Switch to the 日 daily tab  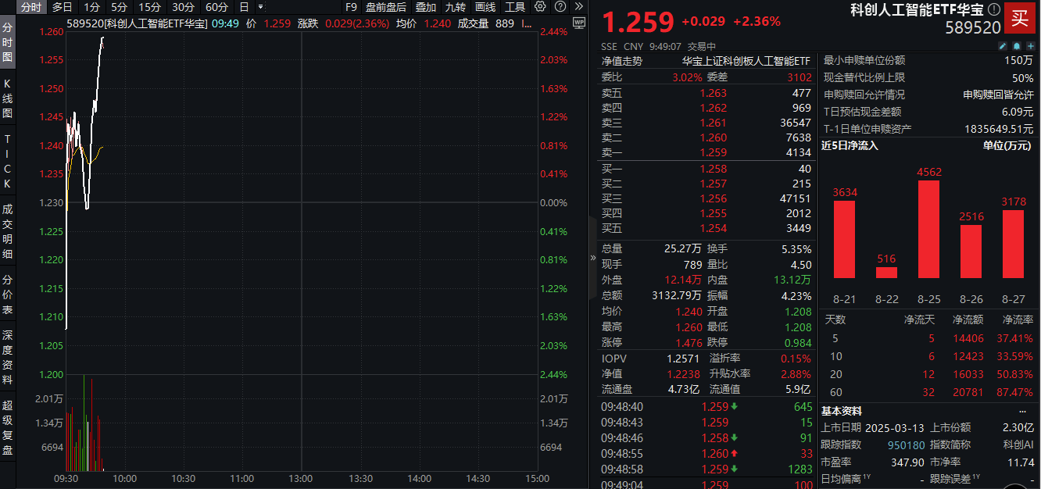point(244,7)
